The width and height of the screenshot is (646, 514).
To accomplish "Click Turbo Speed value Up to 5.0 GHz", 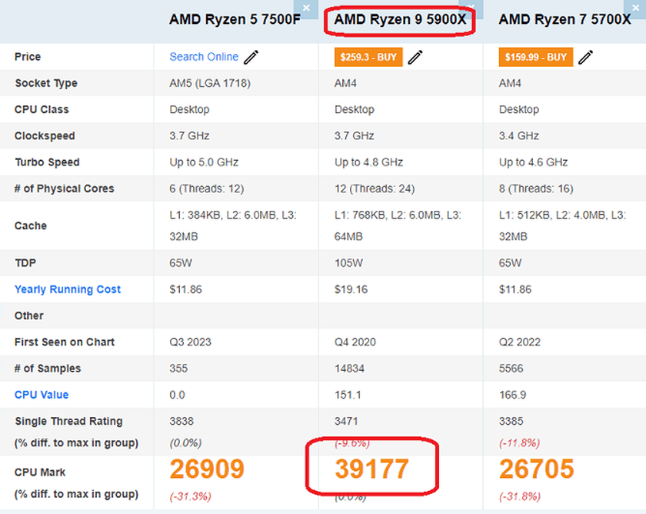I will click(204, 162).
